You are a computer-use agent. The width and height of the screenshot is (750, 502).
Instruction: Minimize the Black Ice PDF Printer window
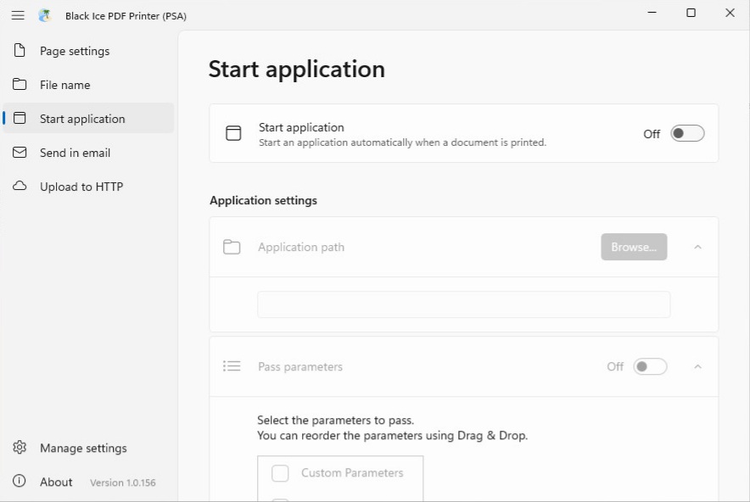pyautogui.click(x=652, y=13)
